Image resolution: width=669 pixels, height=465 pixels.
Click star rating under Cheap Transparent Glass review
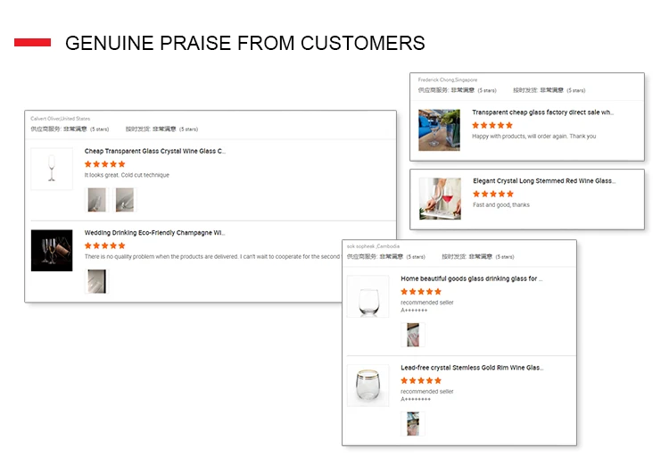104,164
